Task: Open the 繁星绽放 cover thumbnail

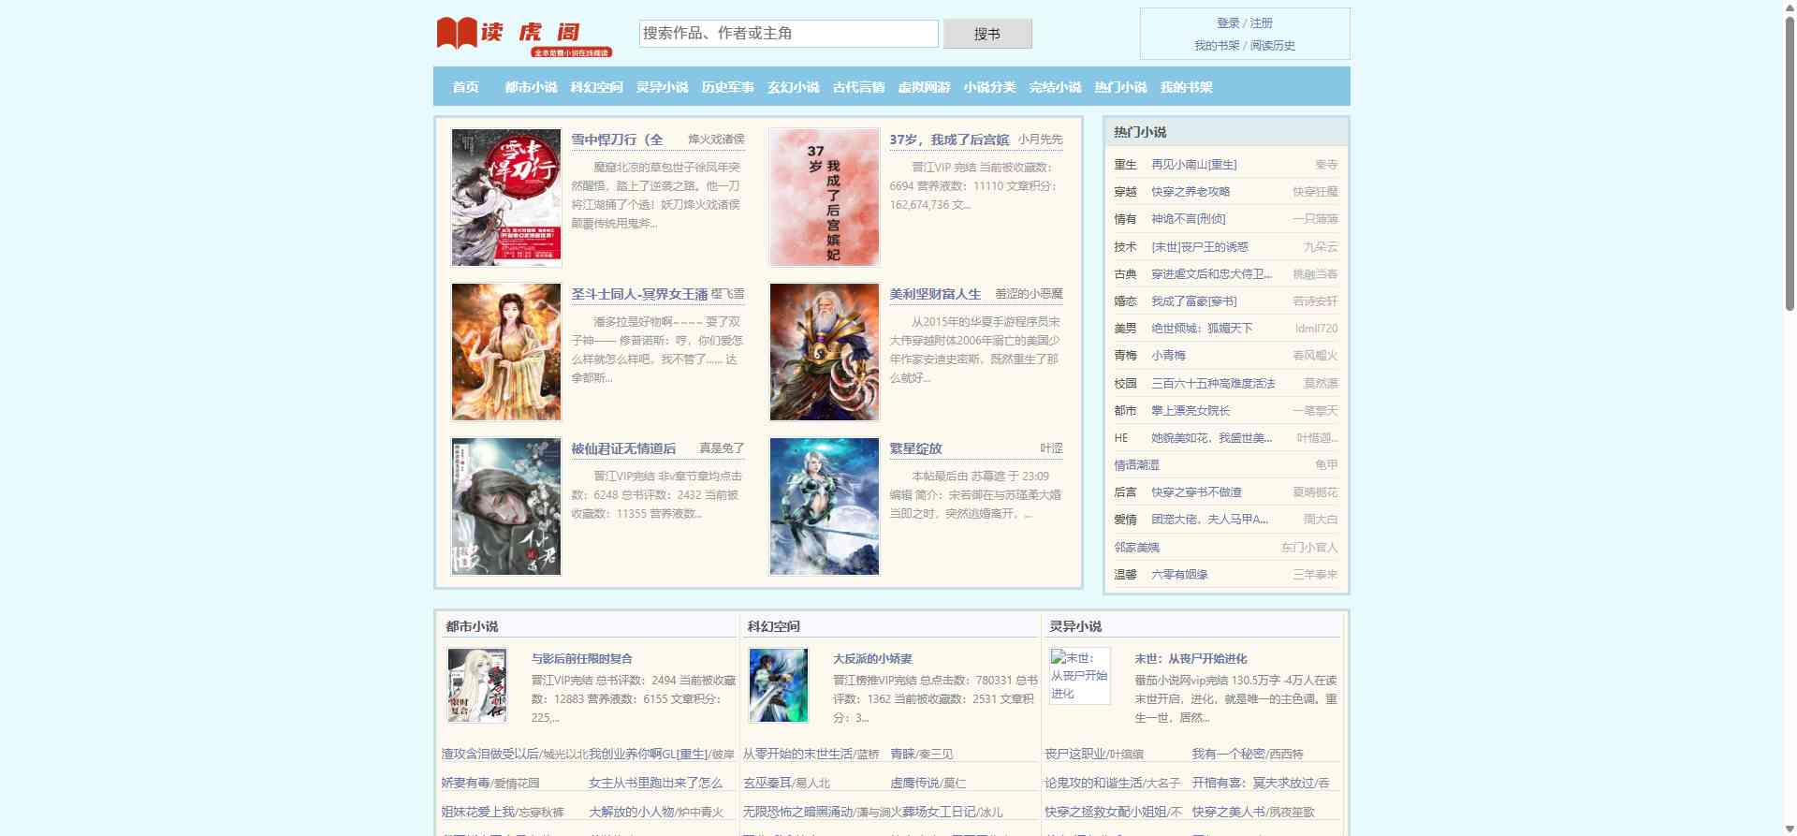Action: click(824, 506)
